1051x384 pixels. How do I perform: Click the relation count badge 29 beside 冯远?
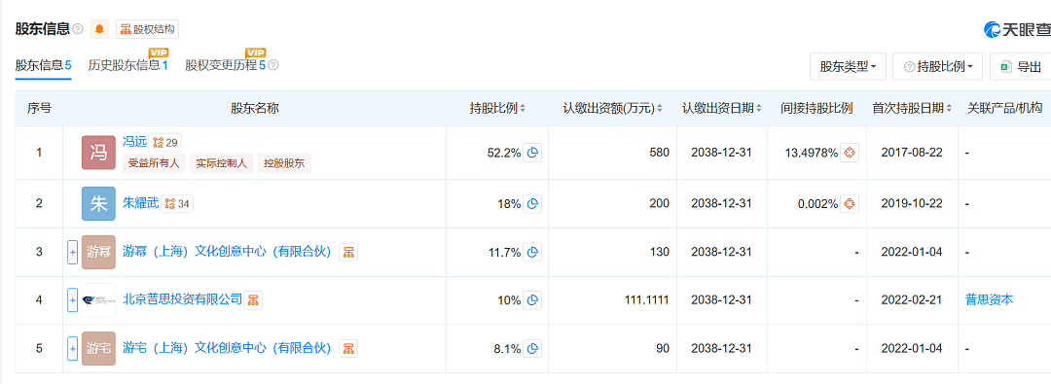(x=164, y=142)
